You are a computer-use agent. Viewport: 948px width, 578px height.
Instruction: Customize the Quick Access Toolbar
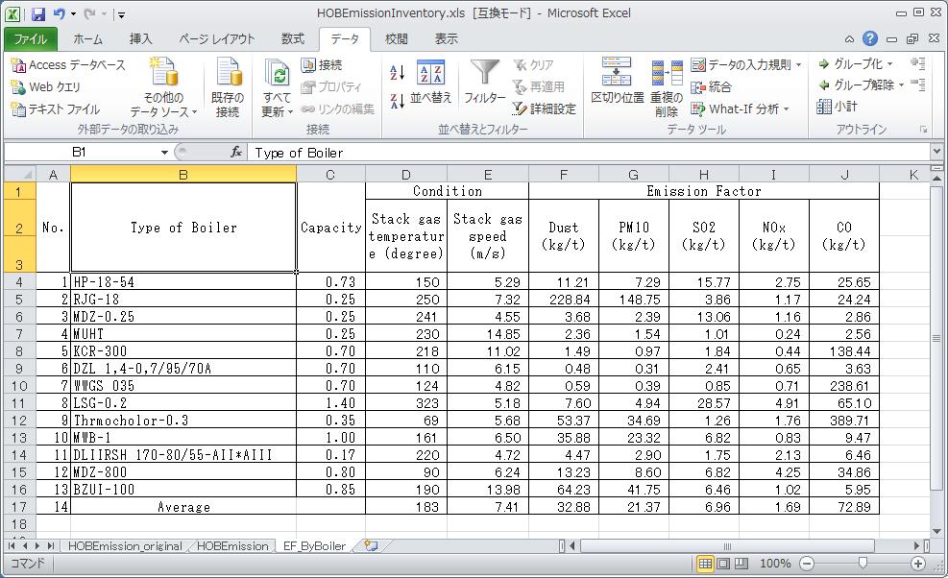click(121, 14)
